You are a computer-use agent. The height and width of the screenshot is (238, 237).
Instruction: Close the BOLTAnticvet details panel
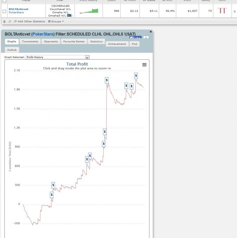tap(151, 32)
